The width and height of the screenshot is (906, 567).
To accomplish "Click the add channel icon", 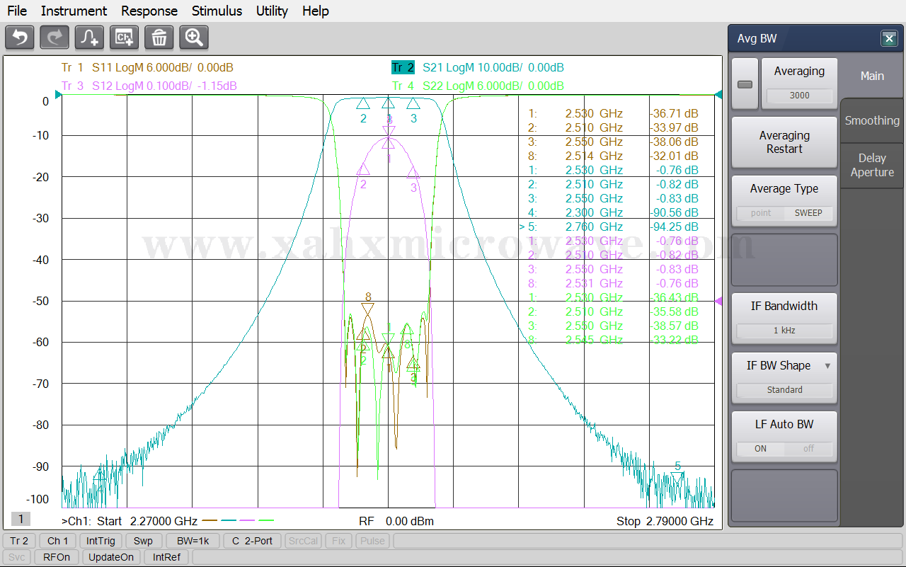I will [x=125, y=38].
